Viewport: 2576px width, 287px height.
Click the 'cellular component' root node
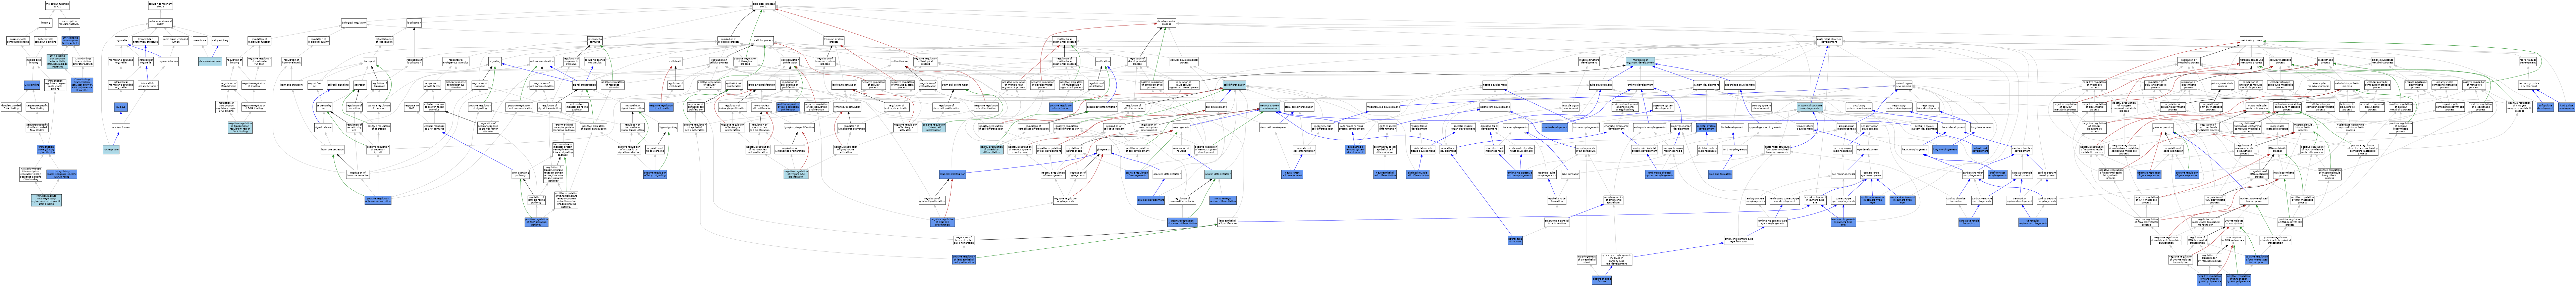coord(160,5)
